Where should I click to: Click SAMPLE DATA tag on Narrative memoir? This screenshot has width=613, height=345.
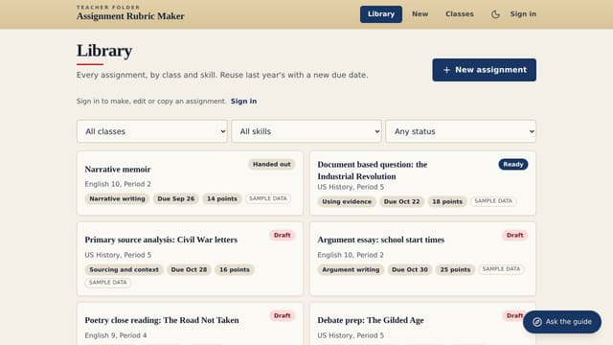click(268, 198)
